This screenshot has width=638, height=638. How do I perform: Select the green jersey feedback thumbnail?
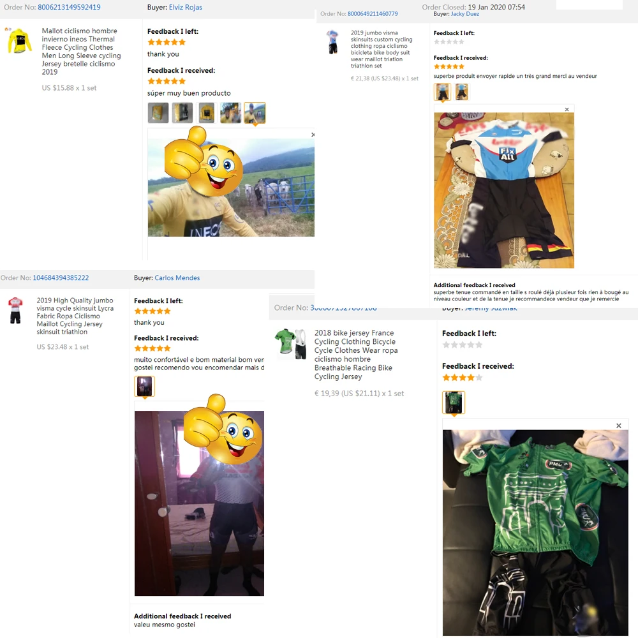(453, 403)
